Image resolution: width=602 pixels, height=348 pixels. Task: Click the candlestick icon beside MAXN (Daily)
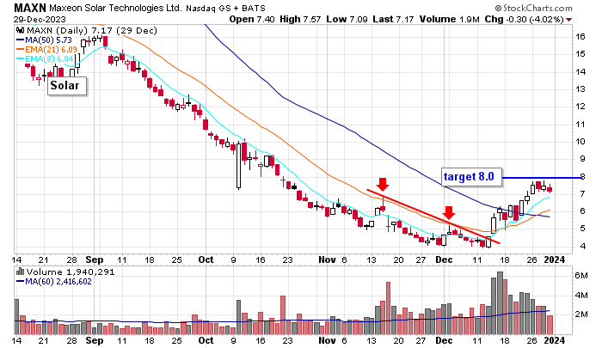[x=21, y=30]
